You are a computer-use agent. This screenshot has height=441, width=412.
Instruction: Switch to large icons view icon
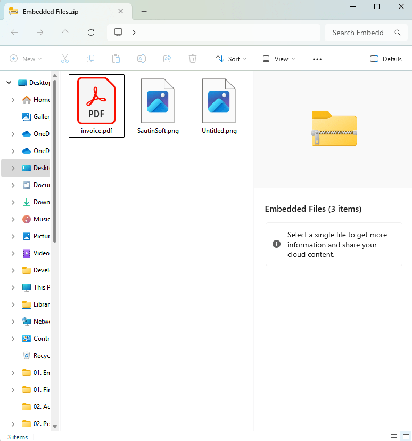pos(406,437)
